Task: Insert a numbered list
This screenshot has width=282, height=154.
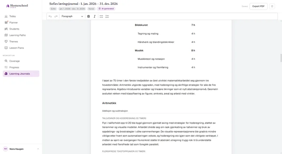Action: click(107, 16)
